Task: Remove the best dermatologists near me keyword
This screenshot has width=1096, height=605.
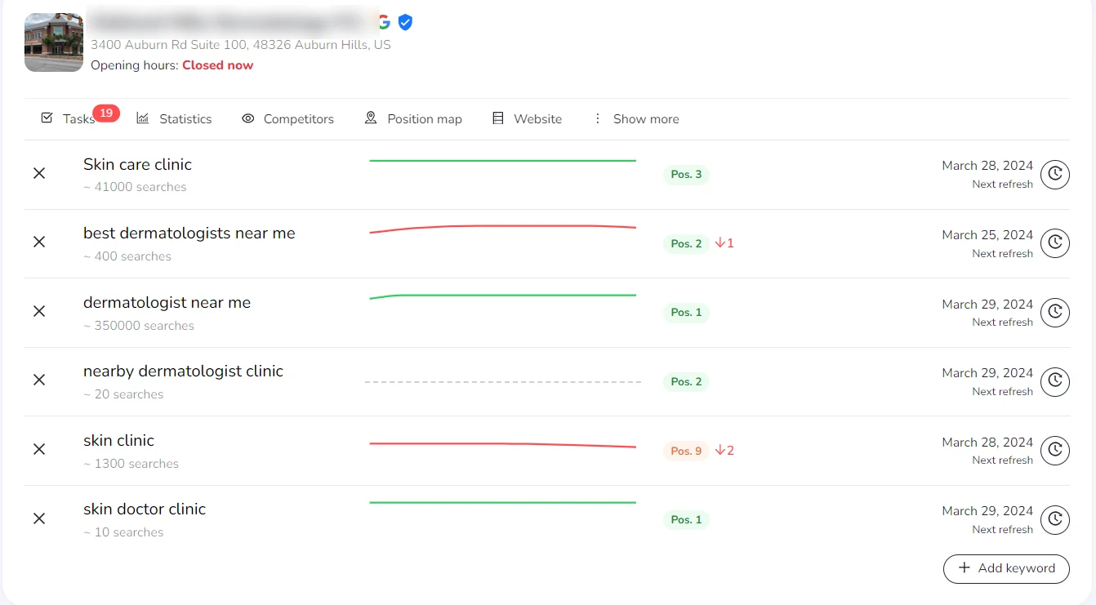Action: [x=39, y=242]
